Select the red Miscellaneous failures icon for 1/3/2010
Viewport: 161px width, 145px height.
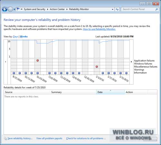(97, 67)
